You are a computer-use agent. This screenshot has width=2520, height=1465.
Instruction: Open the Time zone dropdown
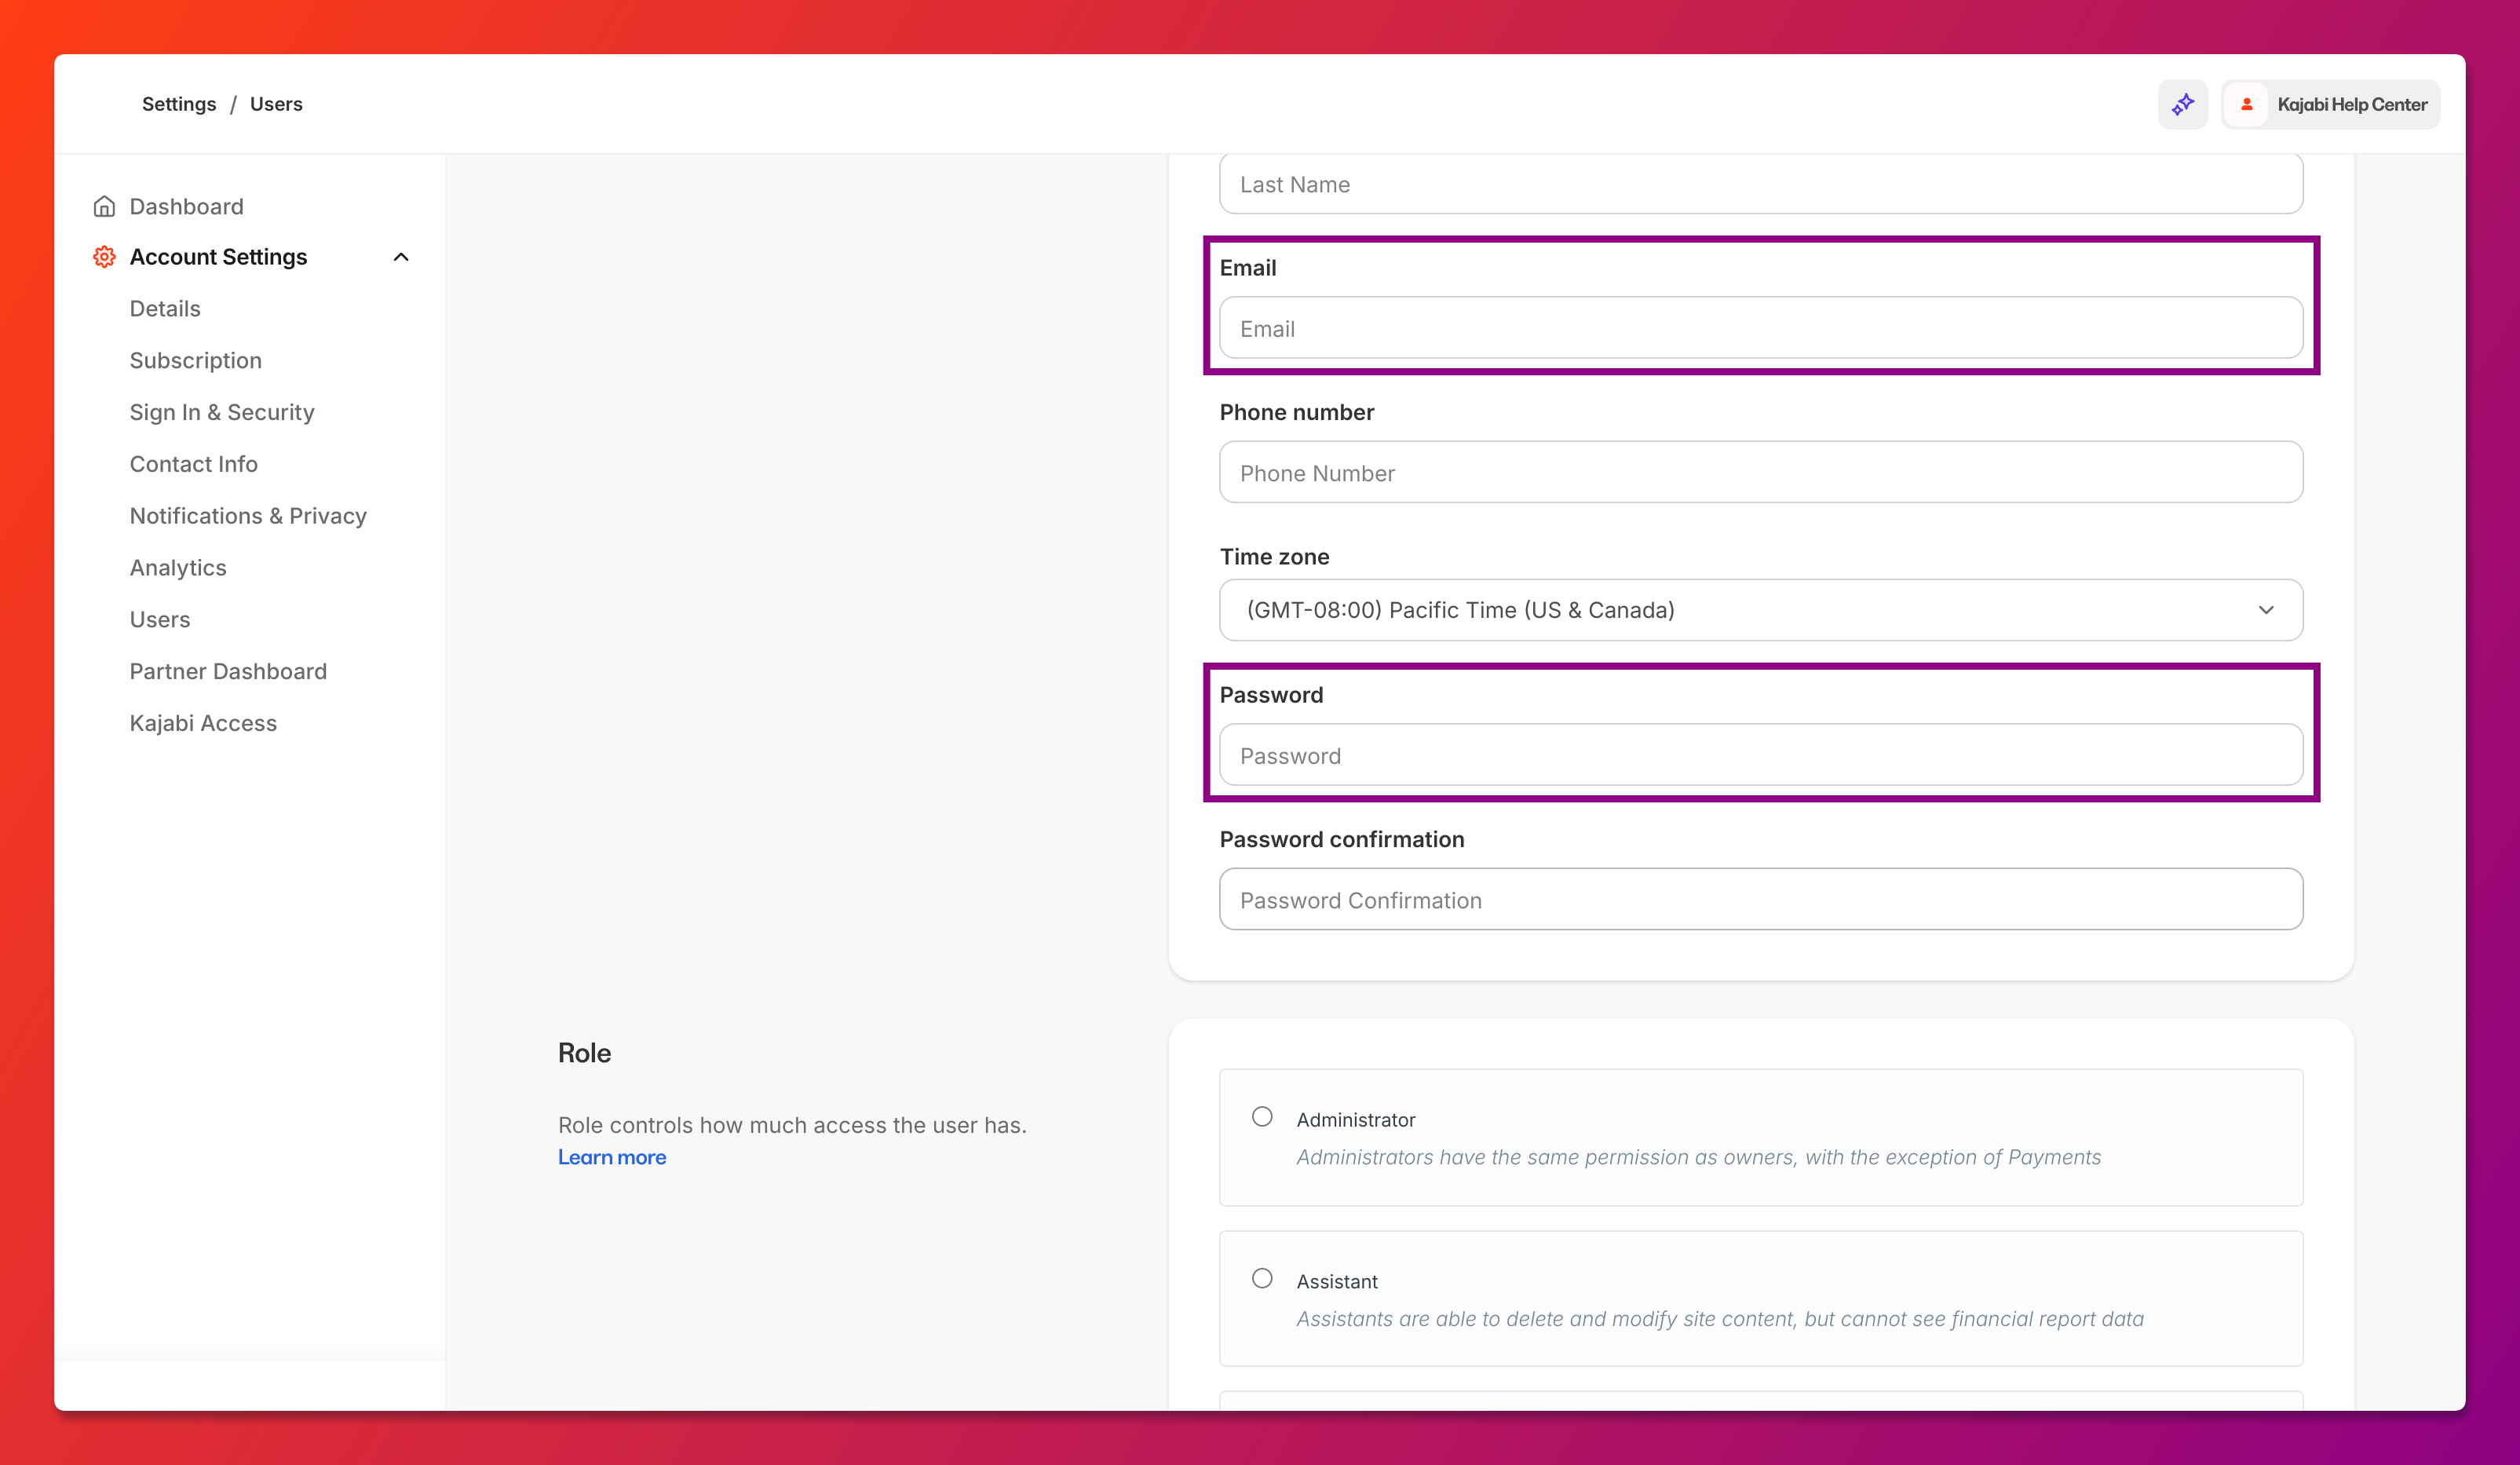1761,610
